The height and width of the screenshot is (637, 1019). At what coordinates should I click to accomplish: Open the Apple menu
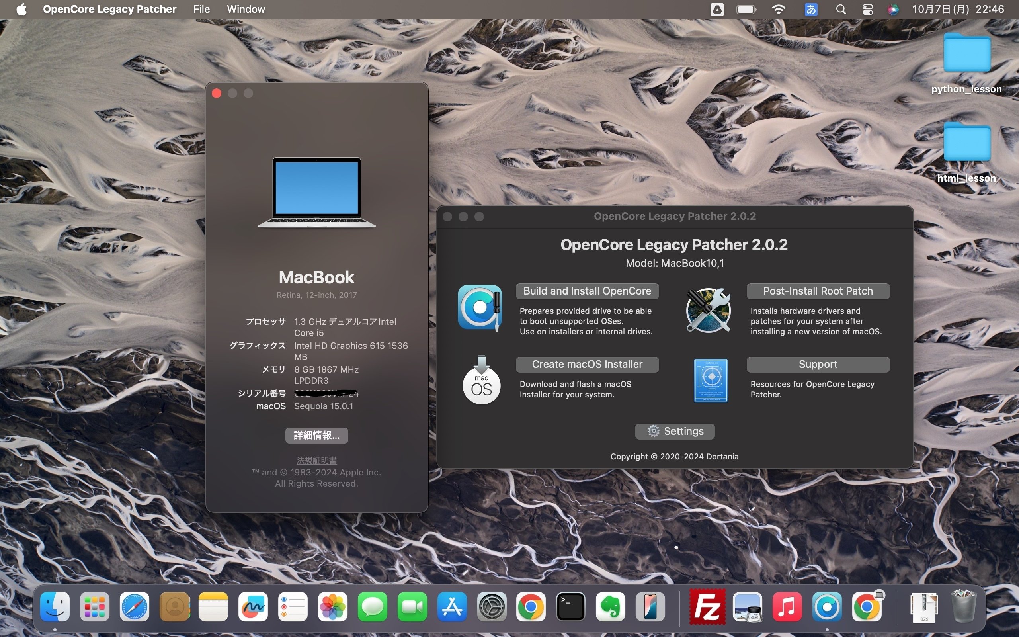coord(21,9)
